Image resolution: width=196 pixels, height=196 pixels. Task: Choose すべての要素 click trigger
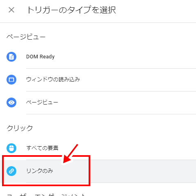click(x=42, y=148)
